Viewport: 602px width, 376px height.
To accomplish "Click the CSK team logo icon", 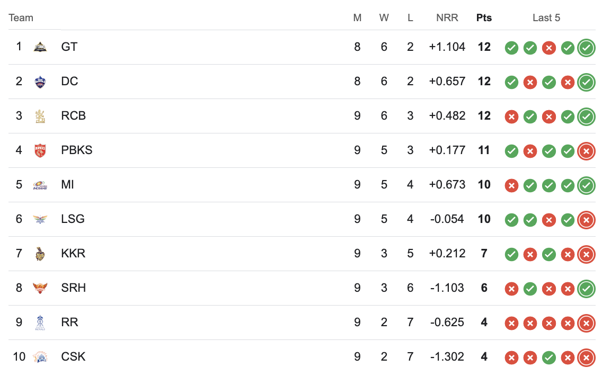I will (x=40, y=357).
